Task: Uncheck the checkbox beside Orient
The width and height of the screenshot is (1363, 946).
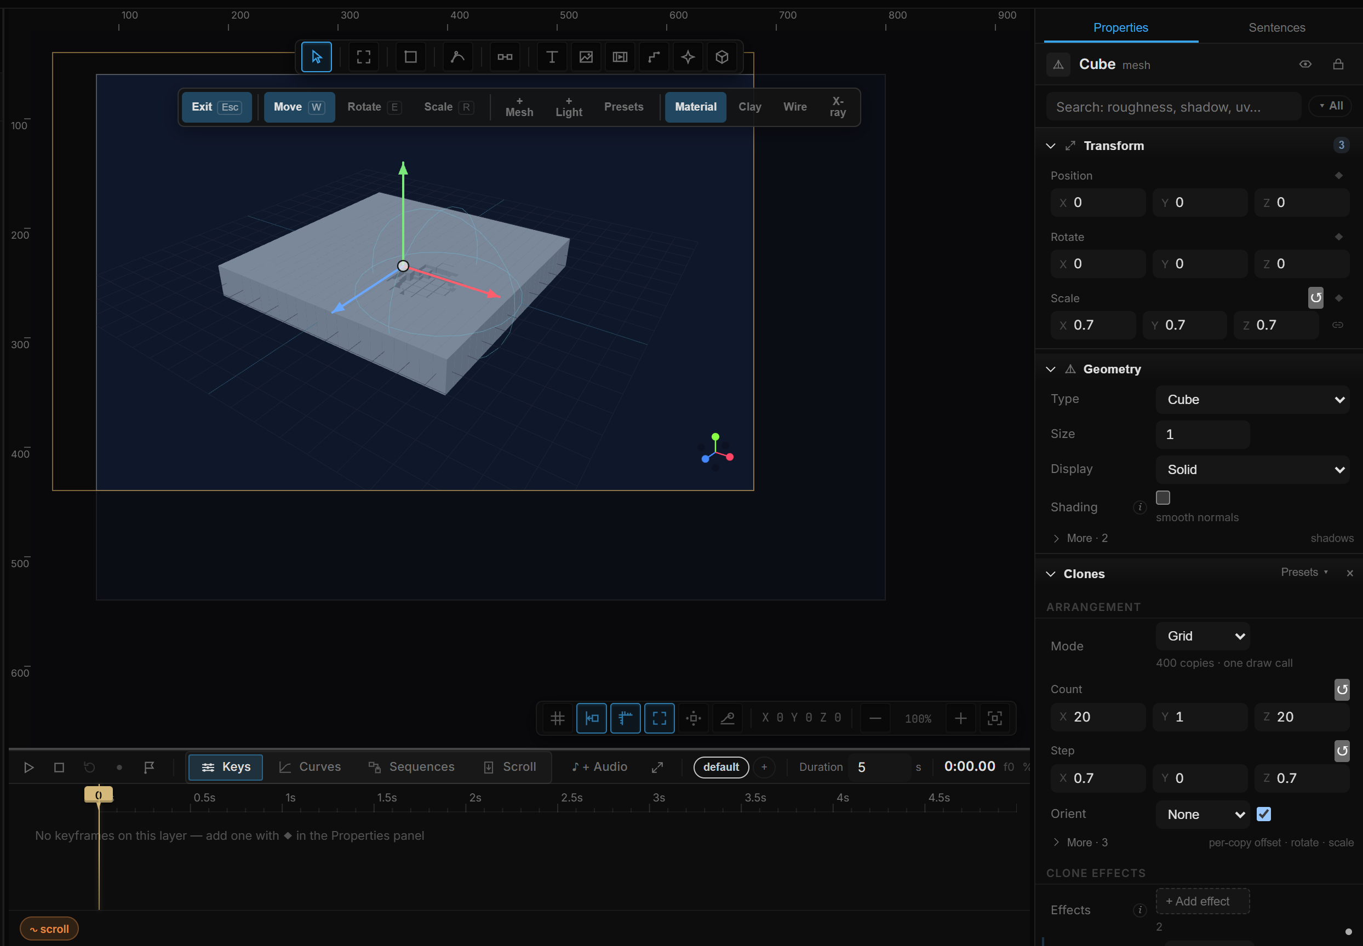Action: click(1264, 814)
